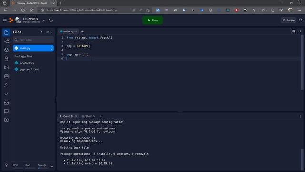This screenshot has width=305, height=172.
Task: Open search with the magnifier icon
Action: (x=301, y=20)
